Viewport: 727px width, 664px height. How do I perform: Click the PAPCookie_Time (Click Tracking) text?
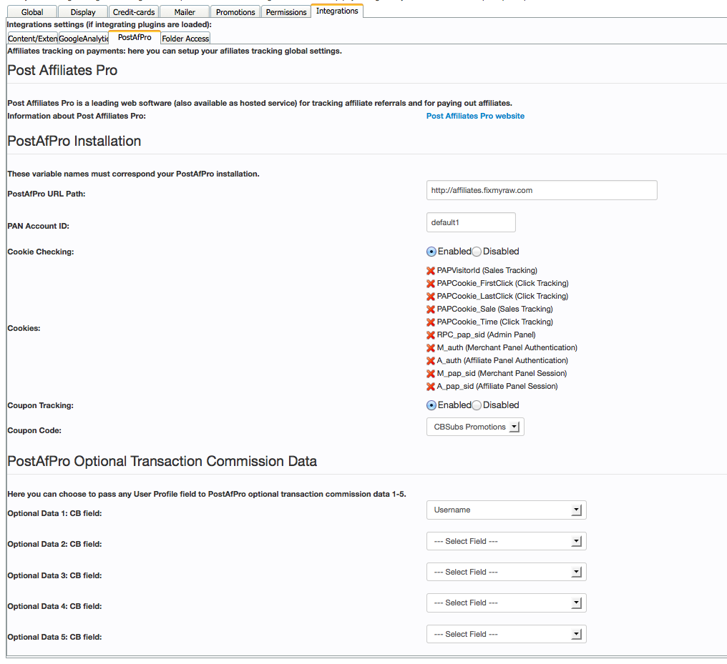[x=494, y=322]
